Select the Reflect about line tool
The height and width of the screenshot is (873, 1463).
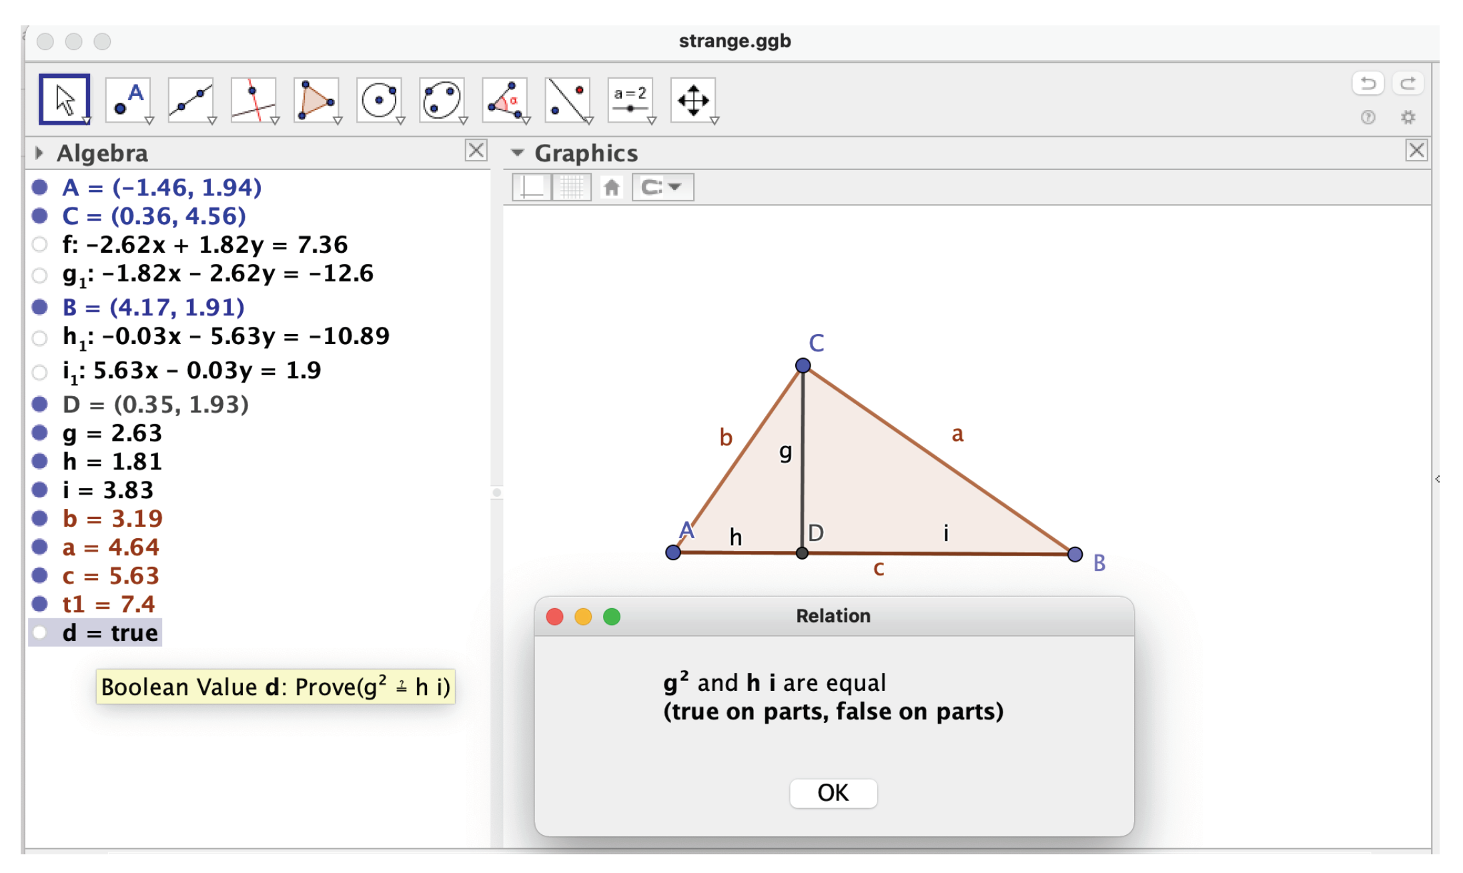(567, 99)
